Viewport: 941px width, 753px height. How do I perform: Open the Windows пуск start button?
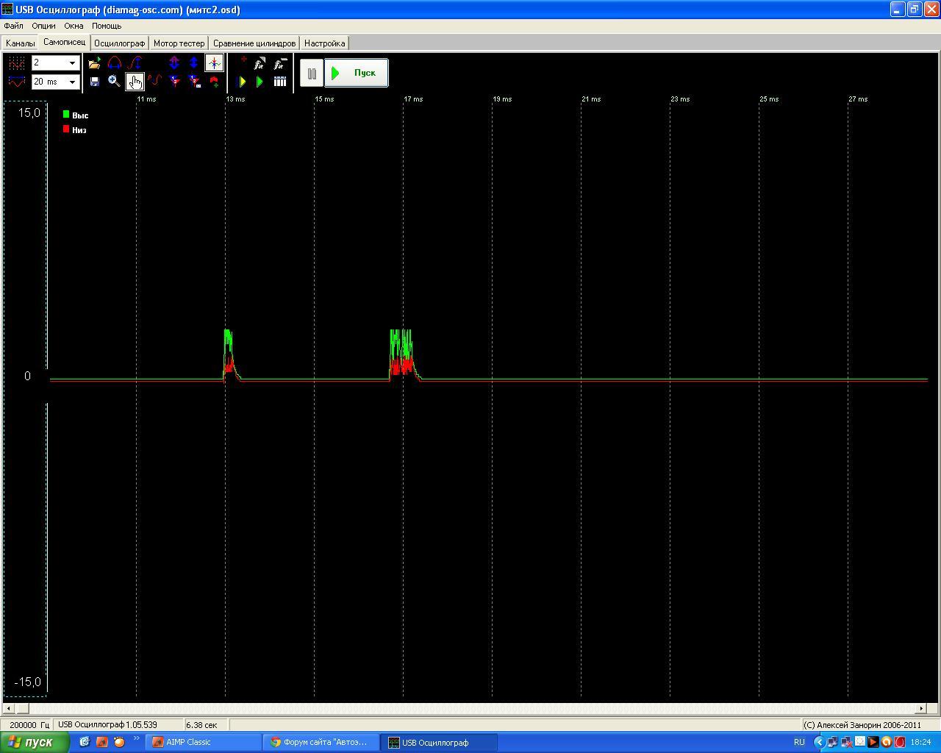pos(35,742)
